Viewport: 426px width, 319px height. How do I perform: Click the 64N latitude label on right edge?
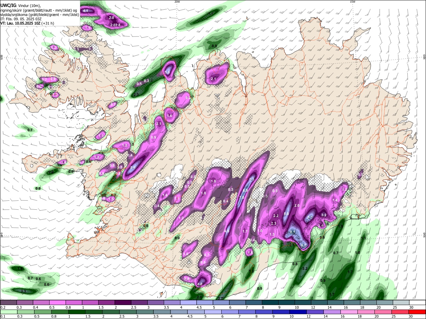point(424,235)
